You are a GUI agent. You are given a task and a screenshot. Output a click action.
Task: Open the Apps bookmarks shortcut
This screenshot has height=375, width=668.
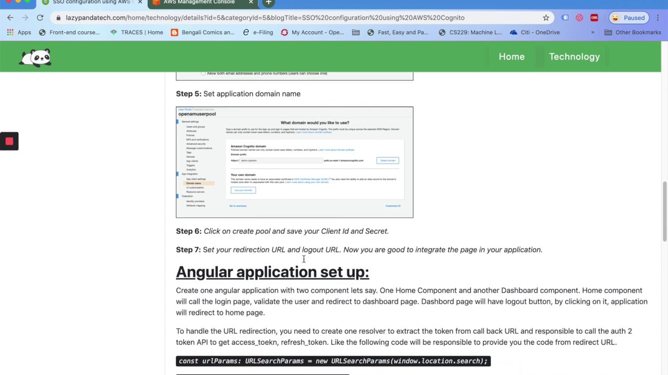[19, 32]
